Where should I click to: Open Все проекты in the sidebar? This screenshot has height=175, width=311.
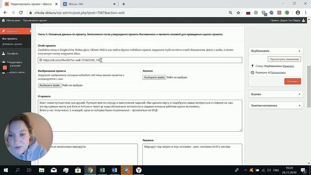tap(10, 39)
